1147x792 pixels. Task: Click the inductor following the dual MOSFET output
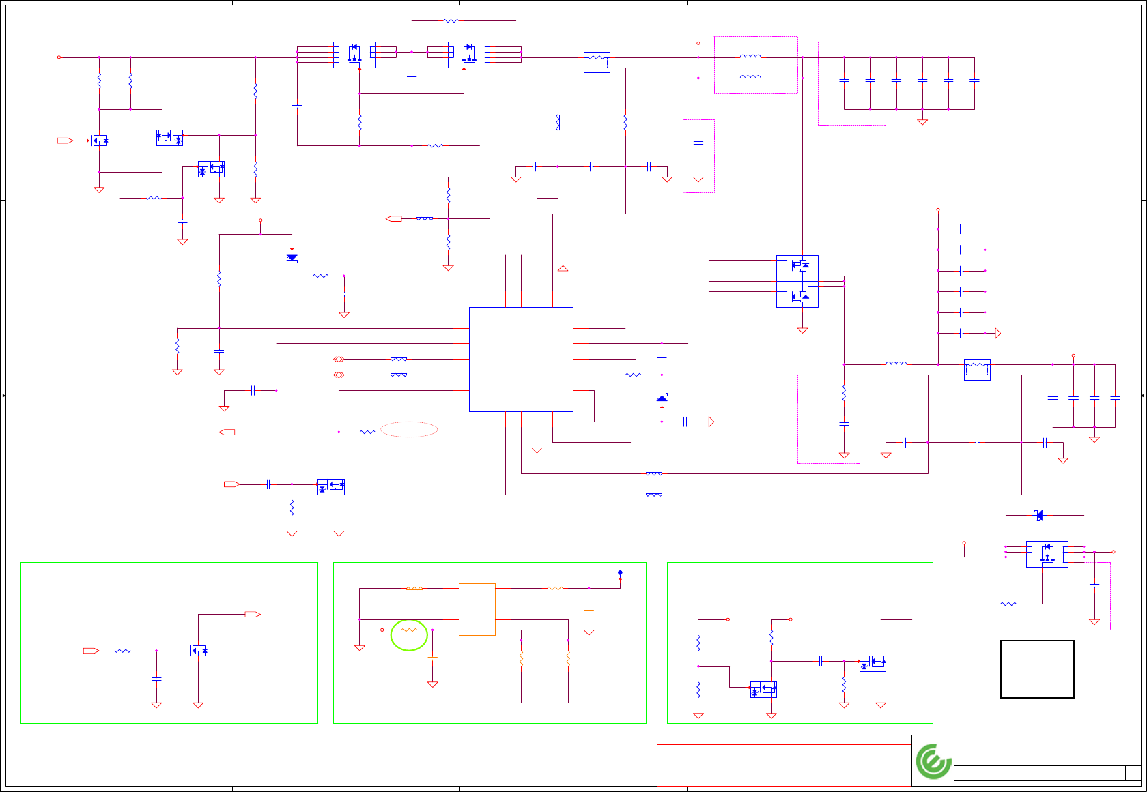click(896, 364)
